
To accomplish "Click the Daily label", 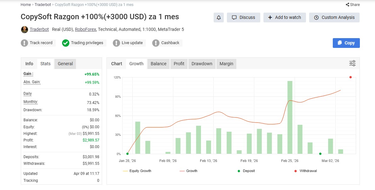I will [27, 94].
